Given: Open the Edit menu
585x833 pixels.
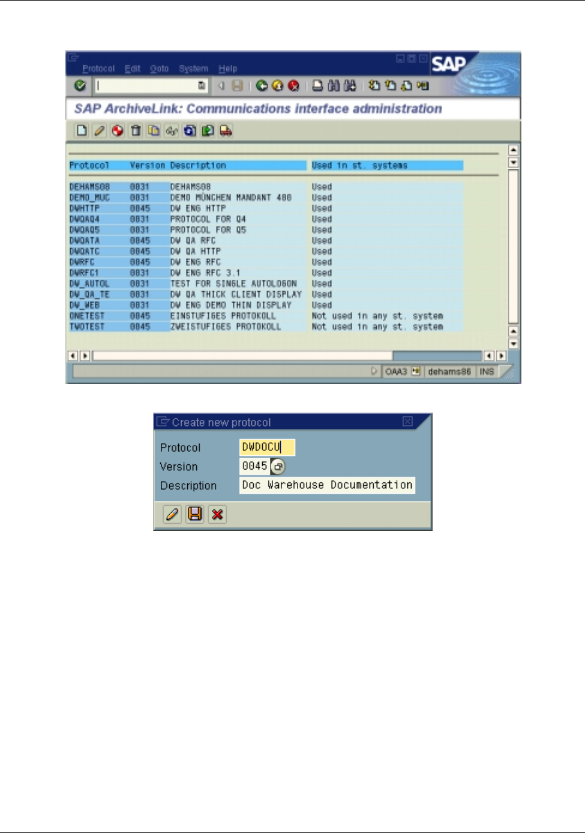Looking at the screenshot, I should 133,68.
